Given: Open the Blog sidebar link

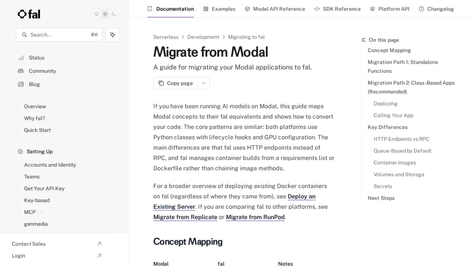Looking at the screenshot, I should coord(34,84).
